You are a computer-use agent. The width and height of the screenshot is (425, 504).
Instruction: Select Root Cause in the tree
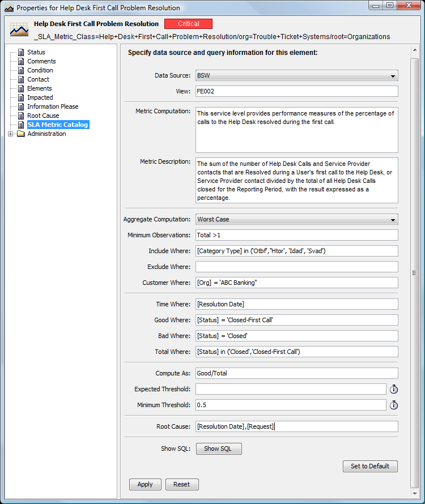click(43, 116)
